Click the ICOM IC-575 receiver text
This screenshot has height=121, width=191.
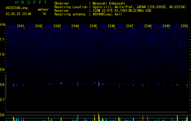(122, 11)
